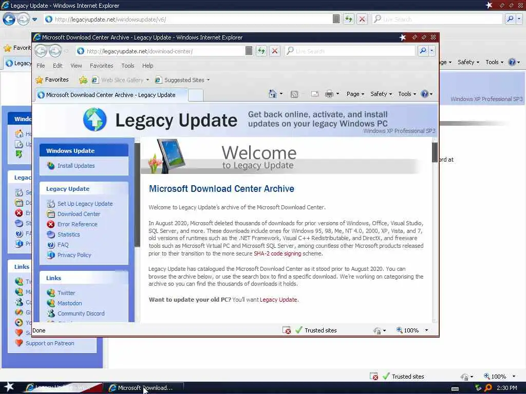This screenshot has height=394, width=526.
Task: Click the Read Mail icon in front toolbar
Action: pos(315,94)
